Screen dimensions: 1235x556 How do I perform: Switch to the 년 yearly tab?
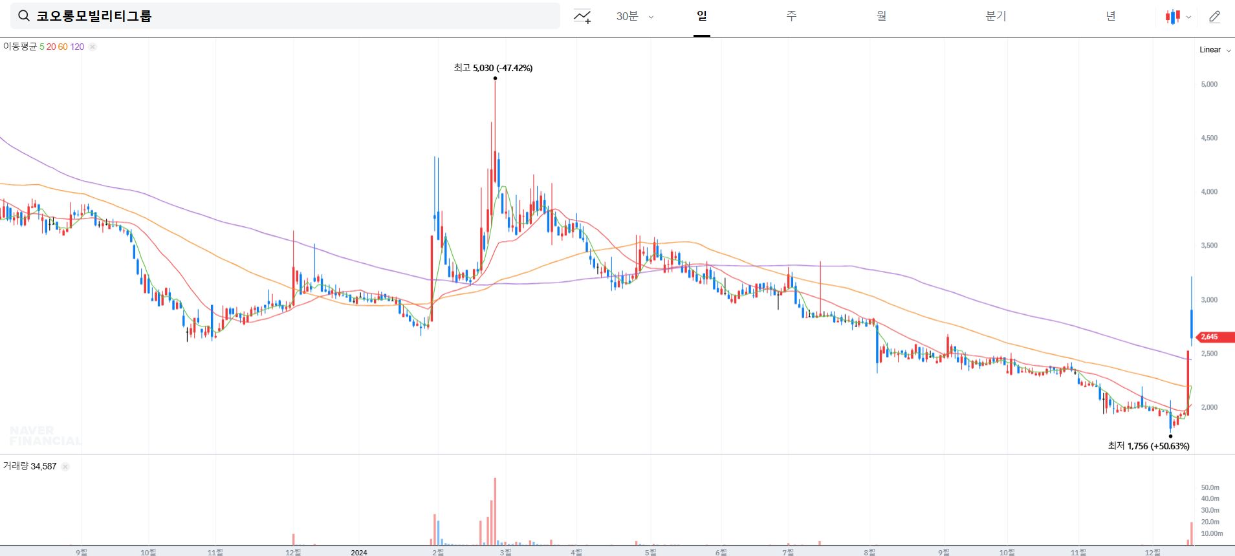click(x=1111, y=16)
